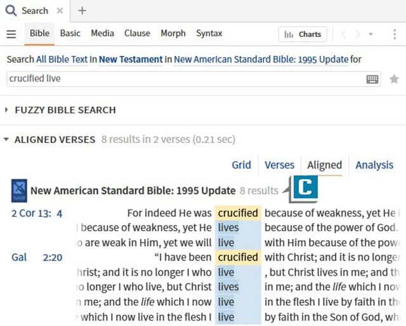Click the All Bible Text link
This screenshot has height=326, width=406.
click(x=62, y=60)
